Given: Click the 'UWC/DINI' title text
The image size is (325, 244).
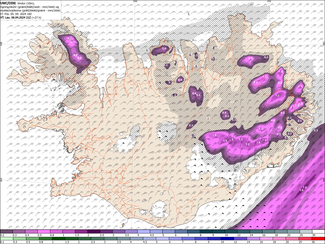Looking at the screenshot, I should tap(8, 3).
